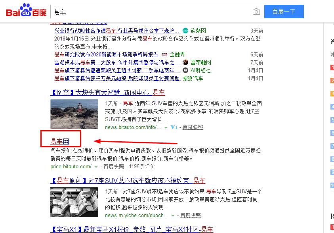Image resolution: width=334 pixels, height=233 pixels.
Task: Open 易车研究院发布2020新能源市场竞争格局报告 link
Action: point(107,55)
